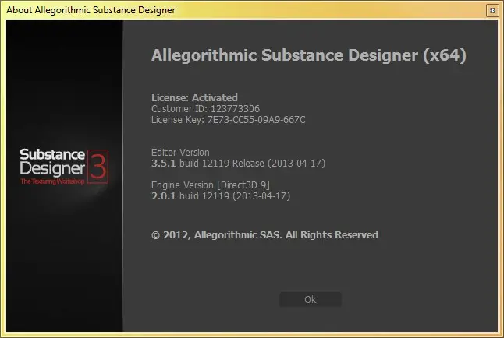Click the "Editor Version" label

click(x=180, y=152)
